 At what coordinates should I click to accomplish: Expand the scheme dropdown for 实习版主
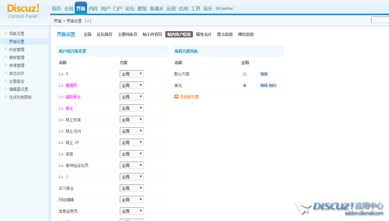pos(132,188)
